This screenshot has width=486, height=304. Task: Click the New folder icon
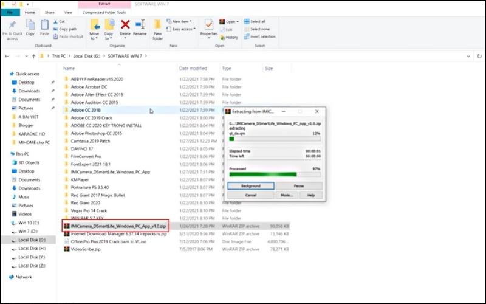point(158,26)
